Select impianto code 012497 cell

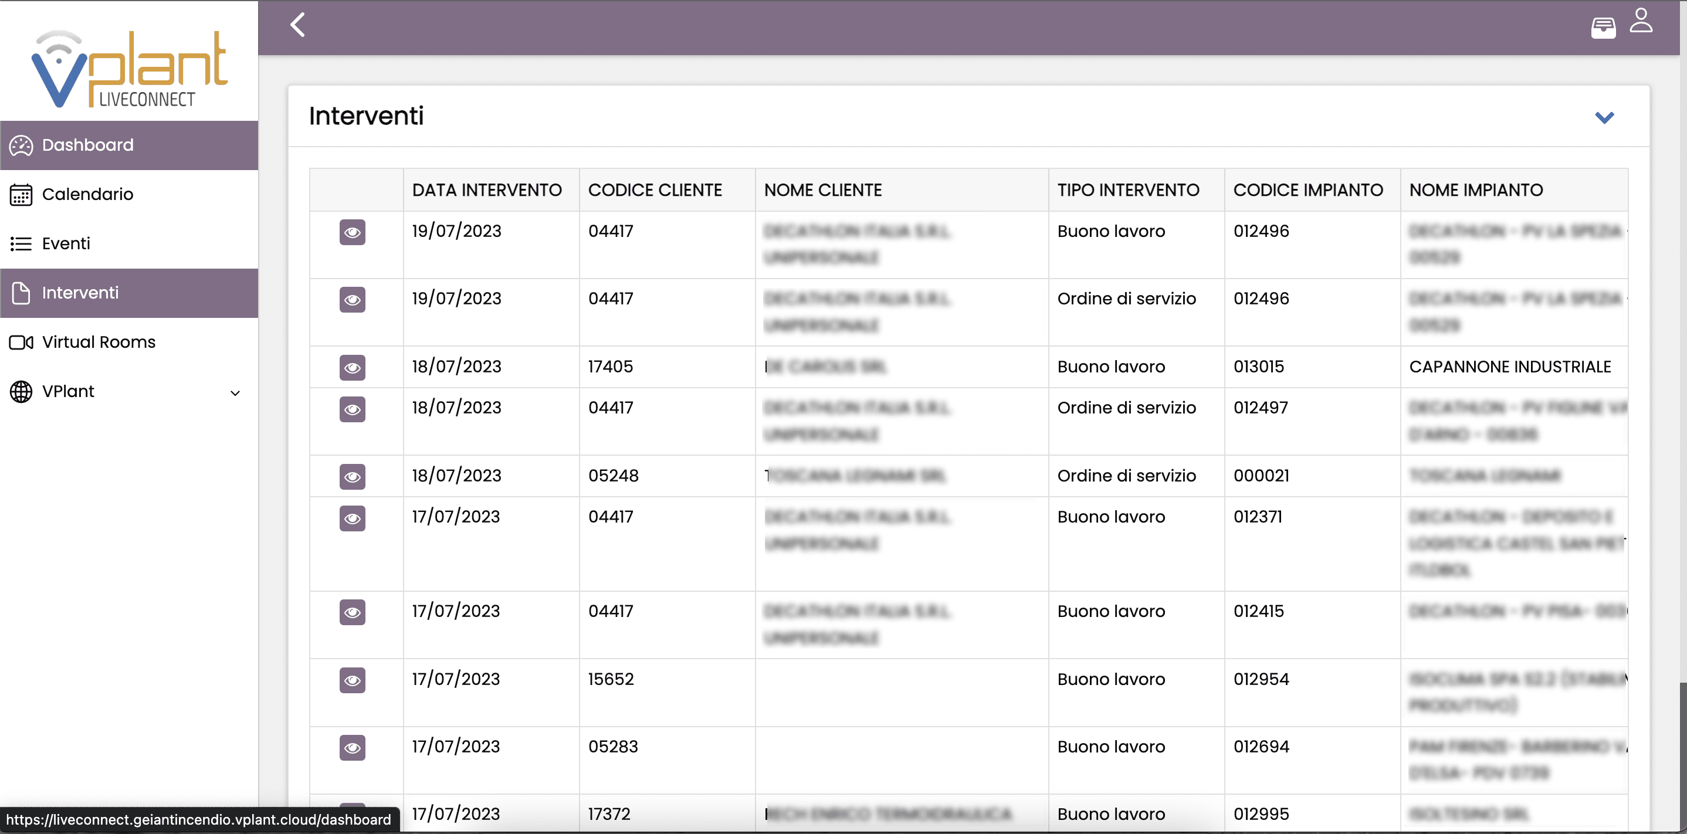click(1312, 422)
